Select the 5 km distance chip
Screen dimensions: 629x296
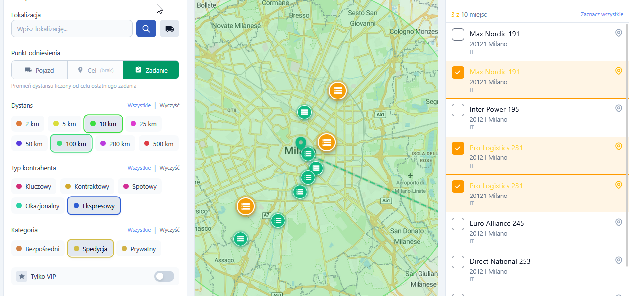pyautogui.click(x=65, y=124)
